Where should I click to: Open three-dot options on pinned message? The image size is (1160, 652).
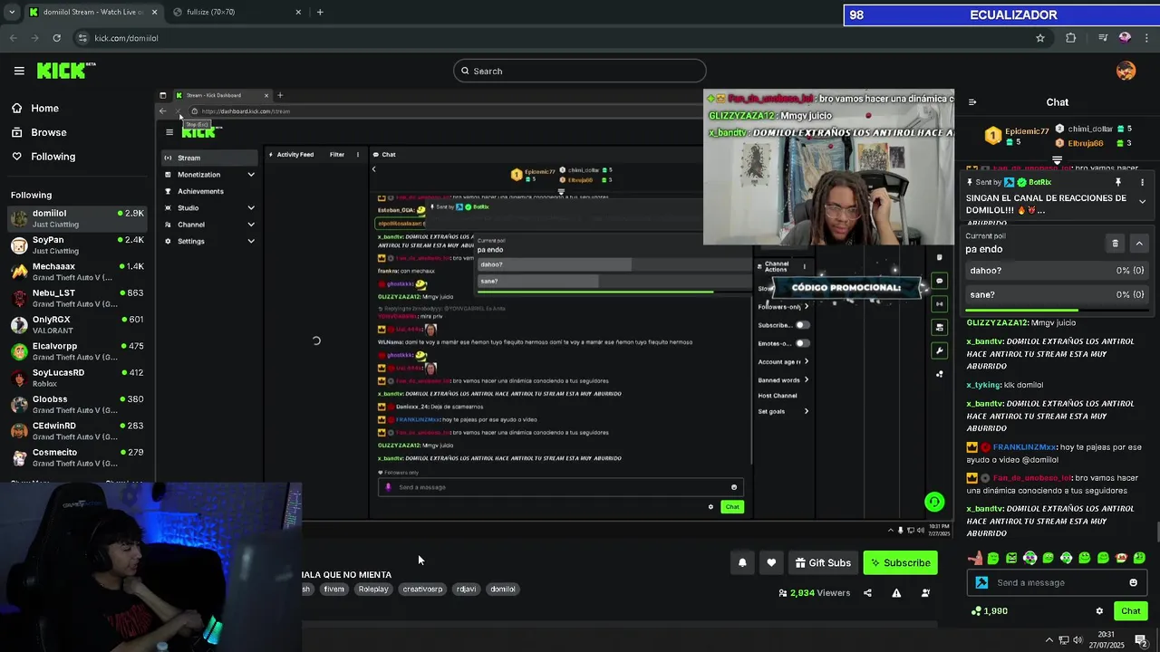1142,182
